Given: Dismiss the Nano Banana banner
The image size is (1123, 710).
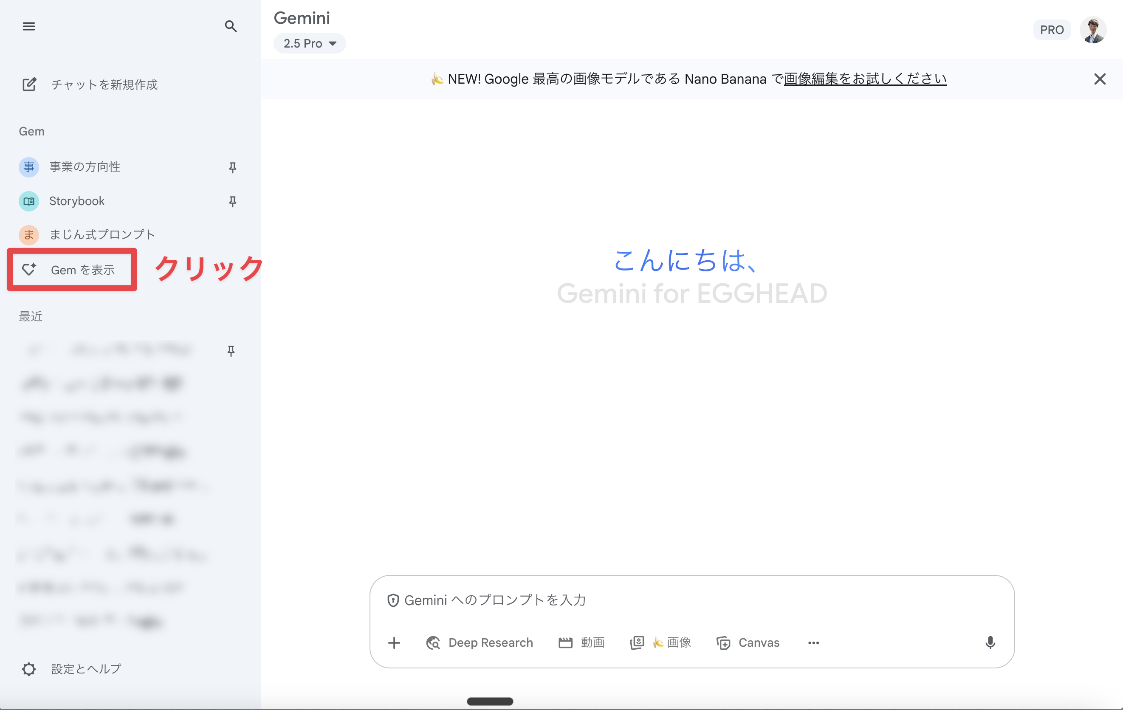Looking at the screenshot, I should click(x=1100, y=79).
